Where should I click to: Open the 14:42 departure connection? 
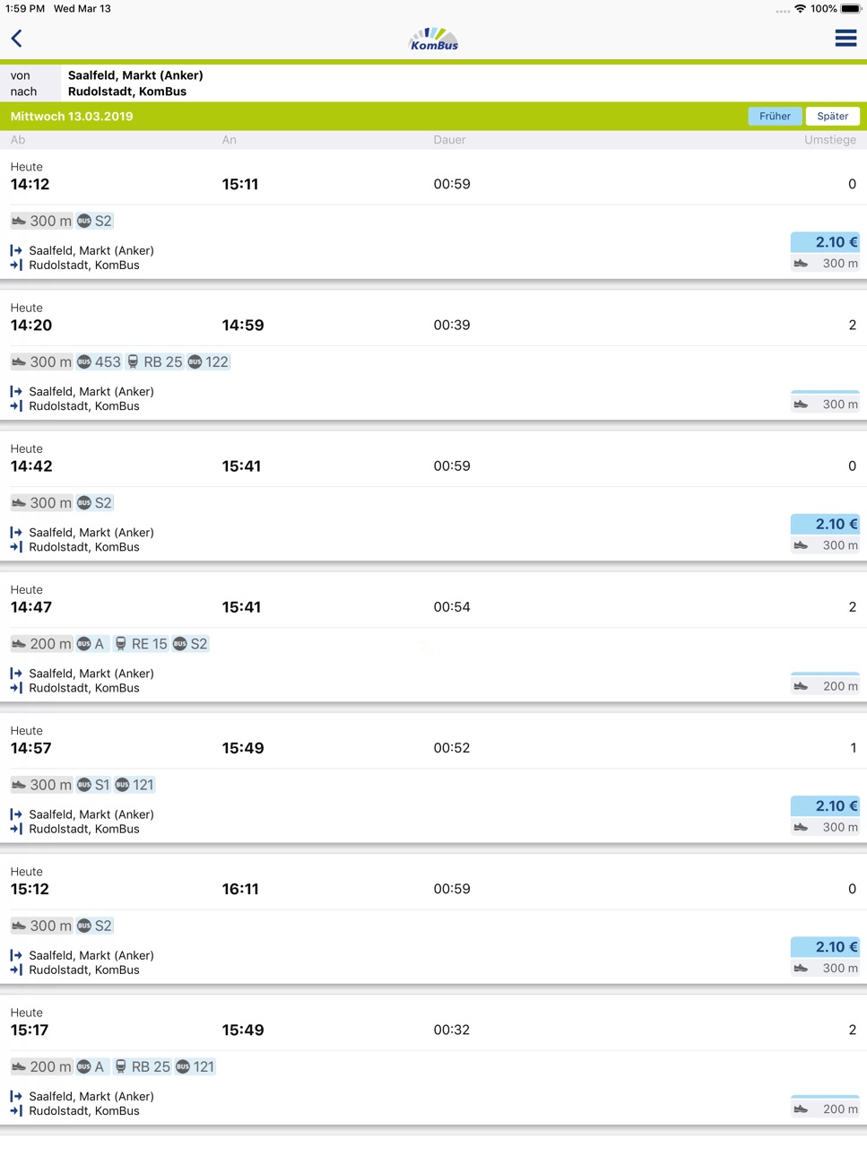tap(433, 497)
